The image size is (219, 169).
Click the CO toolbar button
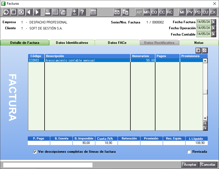(x=154, y=12)
